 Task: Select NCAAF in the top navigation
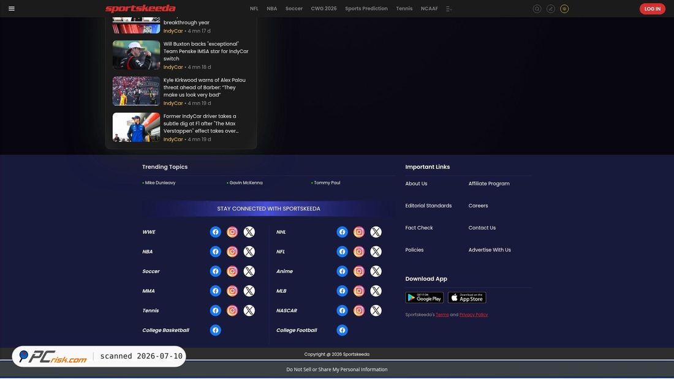[430, 9]
